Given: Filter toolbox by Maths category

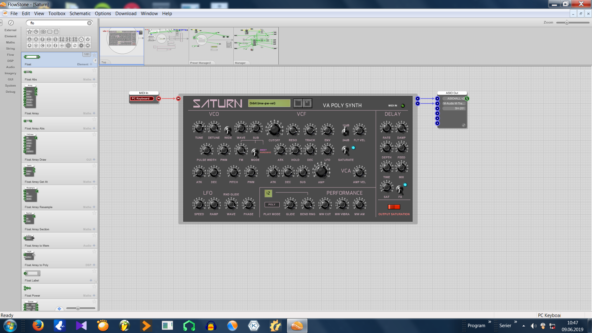Looking at the screenshot, I should [10, 43].
